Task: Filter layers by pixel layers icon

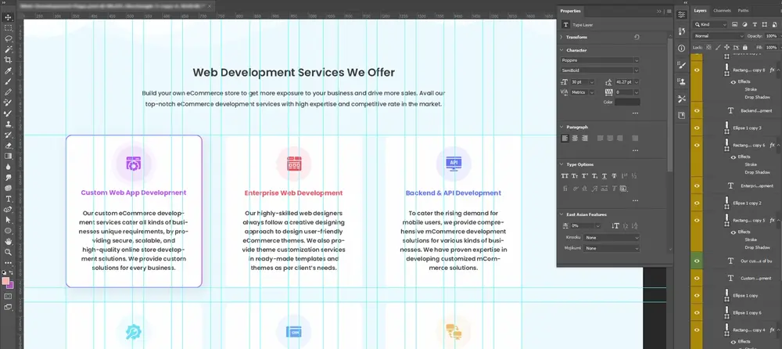Action: point(736,24)
